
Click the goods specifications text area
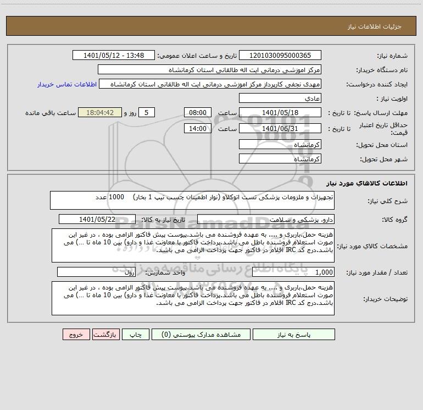click(193, 245)
